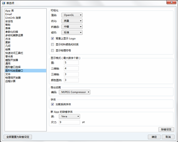Toggle the 背景上显示 Logo checkbox
178x142 pixels.
[x=52, y=39]
